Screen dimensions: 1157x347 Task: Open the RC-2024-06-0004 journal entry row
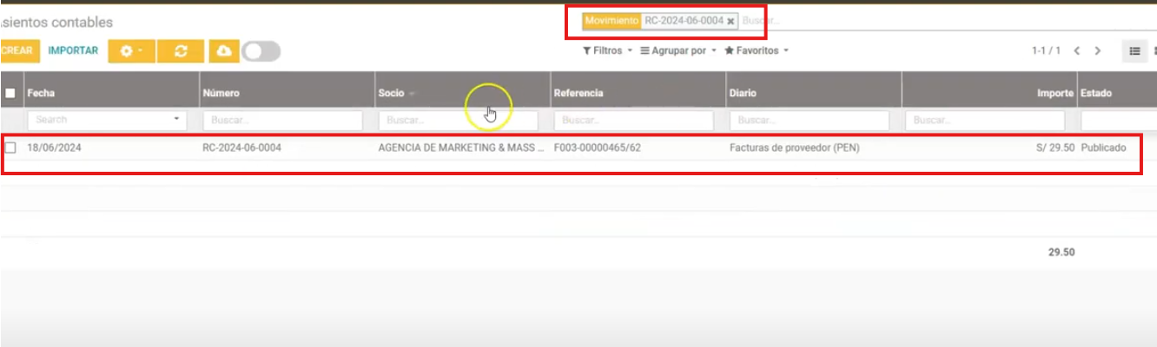pos(241,147)
